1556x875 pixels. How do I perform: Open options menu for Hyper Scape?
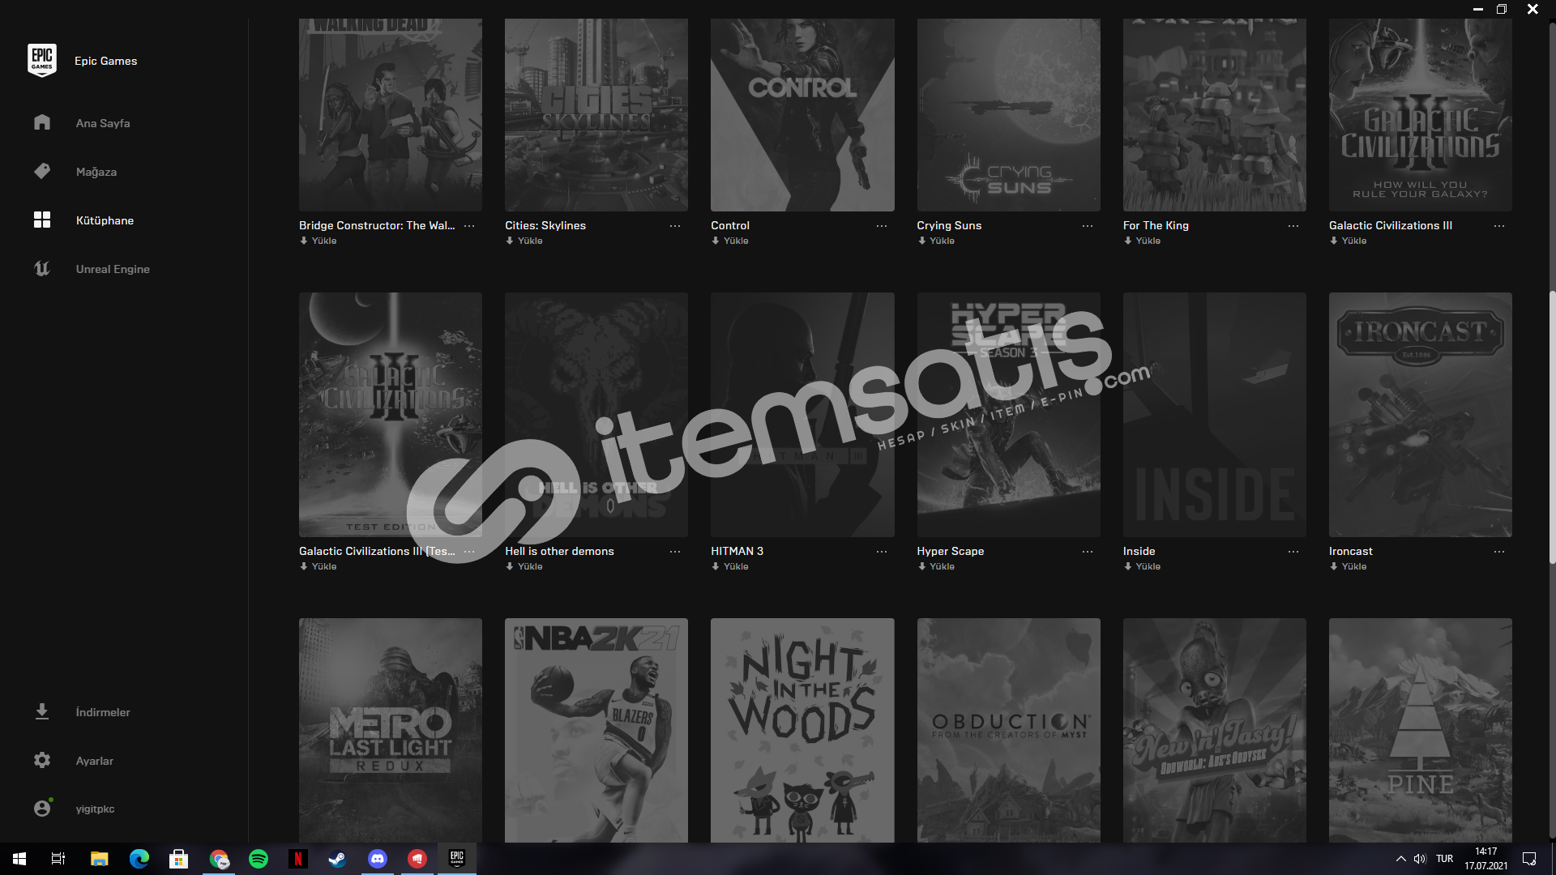coord(1088,552)
